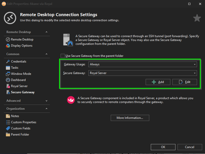
Task: Click the More Information button
Action: pos(130,118)
